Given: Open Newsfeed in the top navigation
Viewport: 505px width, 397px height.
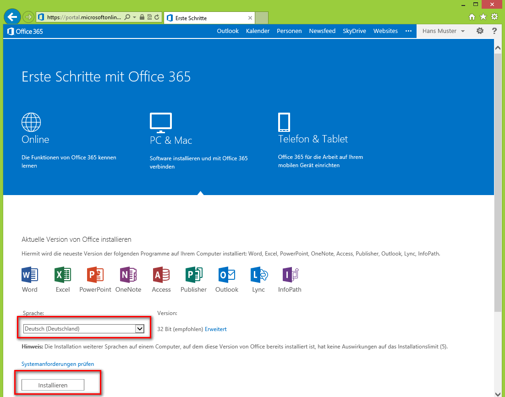Looking at the screenshot, I should click(x=322, y=31).
